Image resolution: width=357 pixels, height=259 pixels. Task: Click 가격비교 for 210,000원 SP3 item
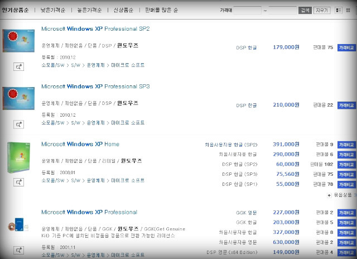tap(346, 105)
